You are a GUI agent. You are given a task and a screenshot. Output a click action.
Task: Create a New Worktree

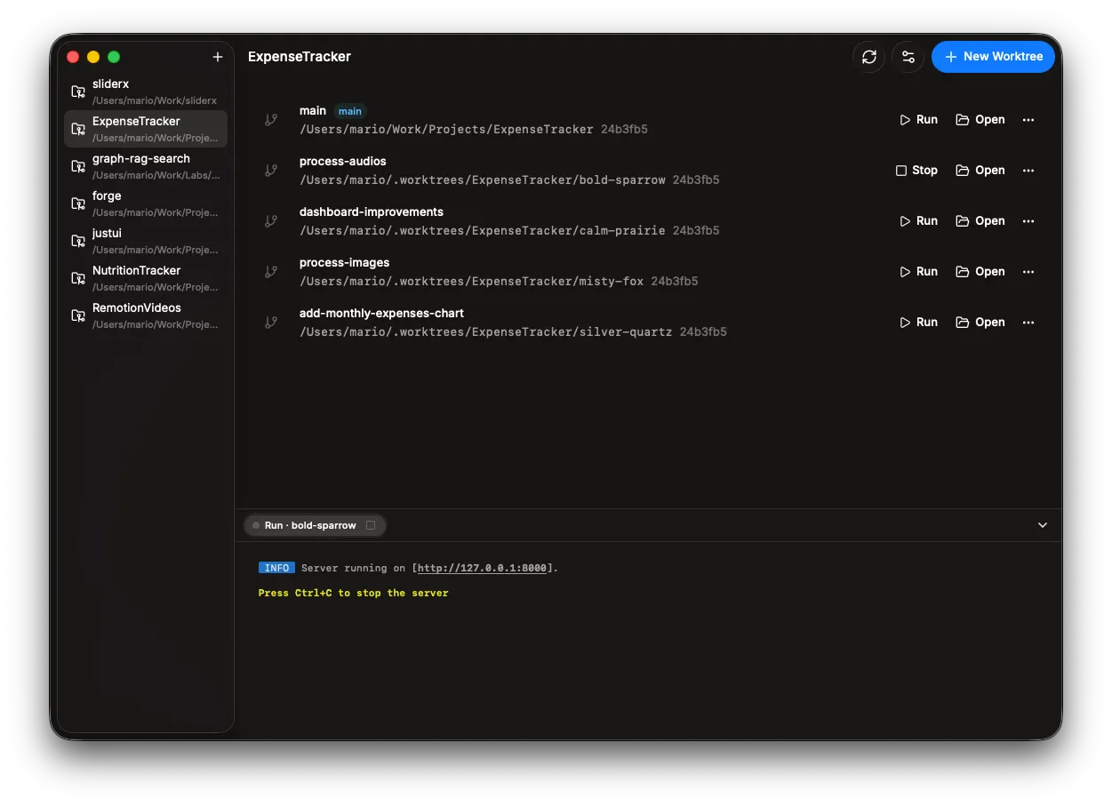993,57
